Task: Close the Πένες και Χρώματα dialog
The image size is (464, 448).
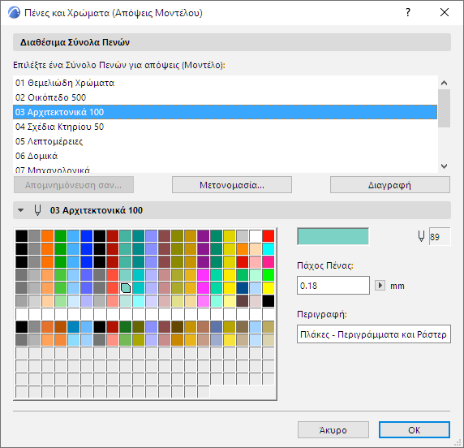Action: pyautogui.click(x=445, y=12)
